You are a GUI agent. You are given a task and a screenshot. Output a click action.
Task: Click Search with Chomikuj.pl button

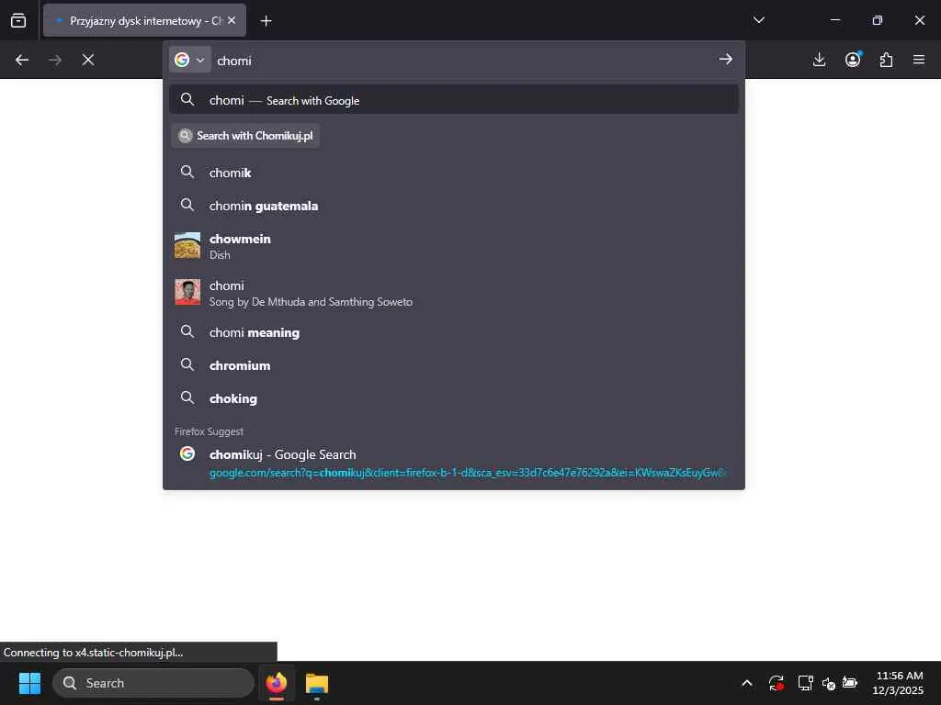(245, 136)
